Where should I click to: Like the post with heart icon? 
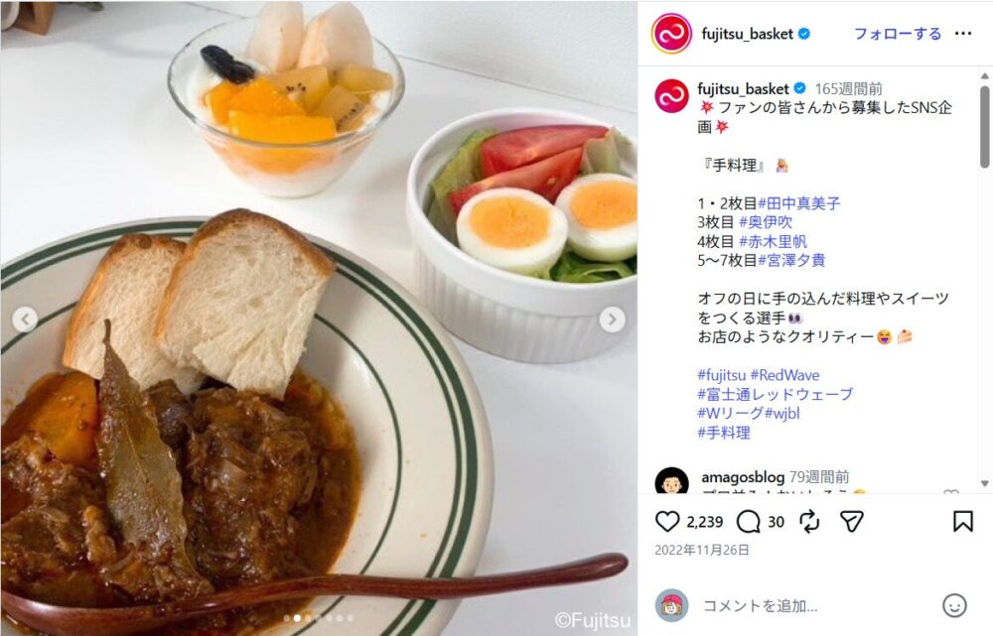(x=667, y=522)
